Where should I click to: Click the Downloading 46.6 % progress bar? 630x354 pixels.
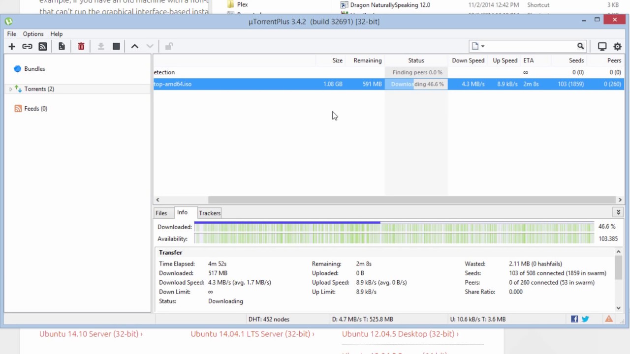click(x=416, y=84)
